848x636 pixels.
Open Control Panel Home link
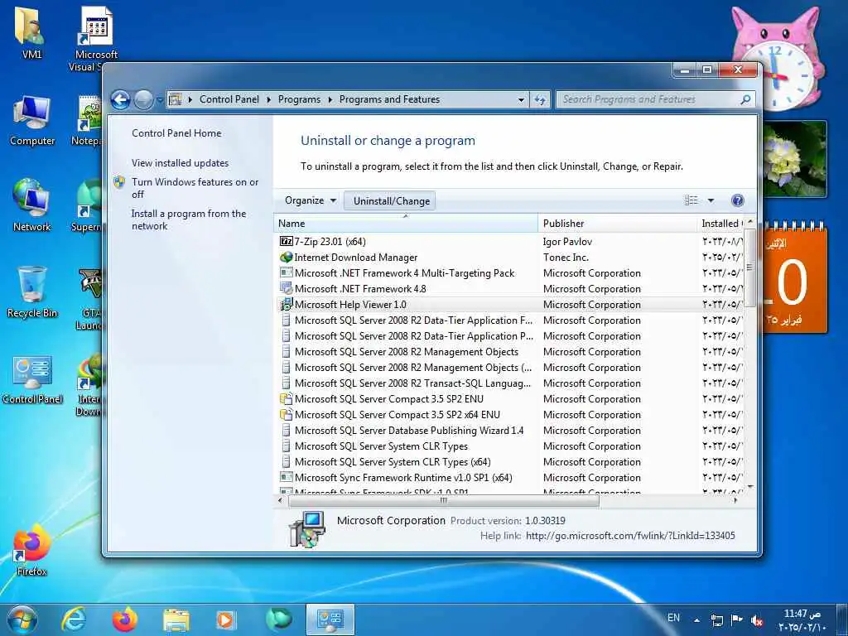(x=176, y=133)
